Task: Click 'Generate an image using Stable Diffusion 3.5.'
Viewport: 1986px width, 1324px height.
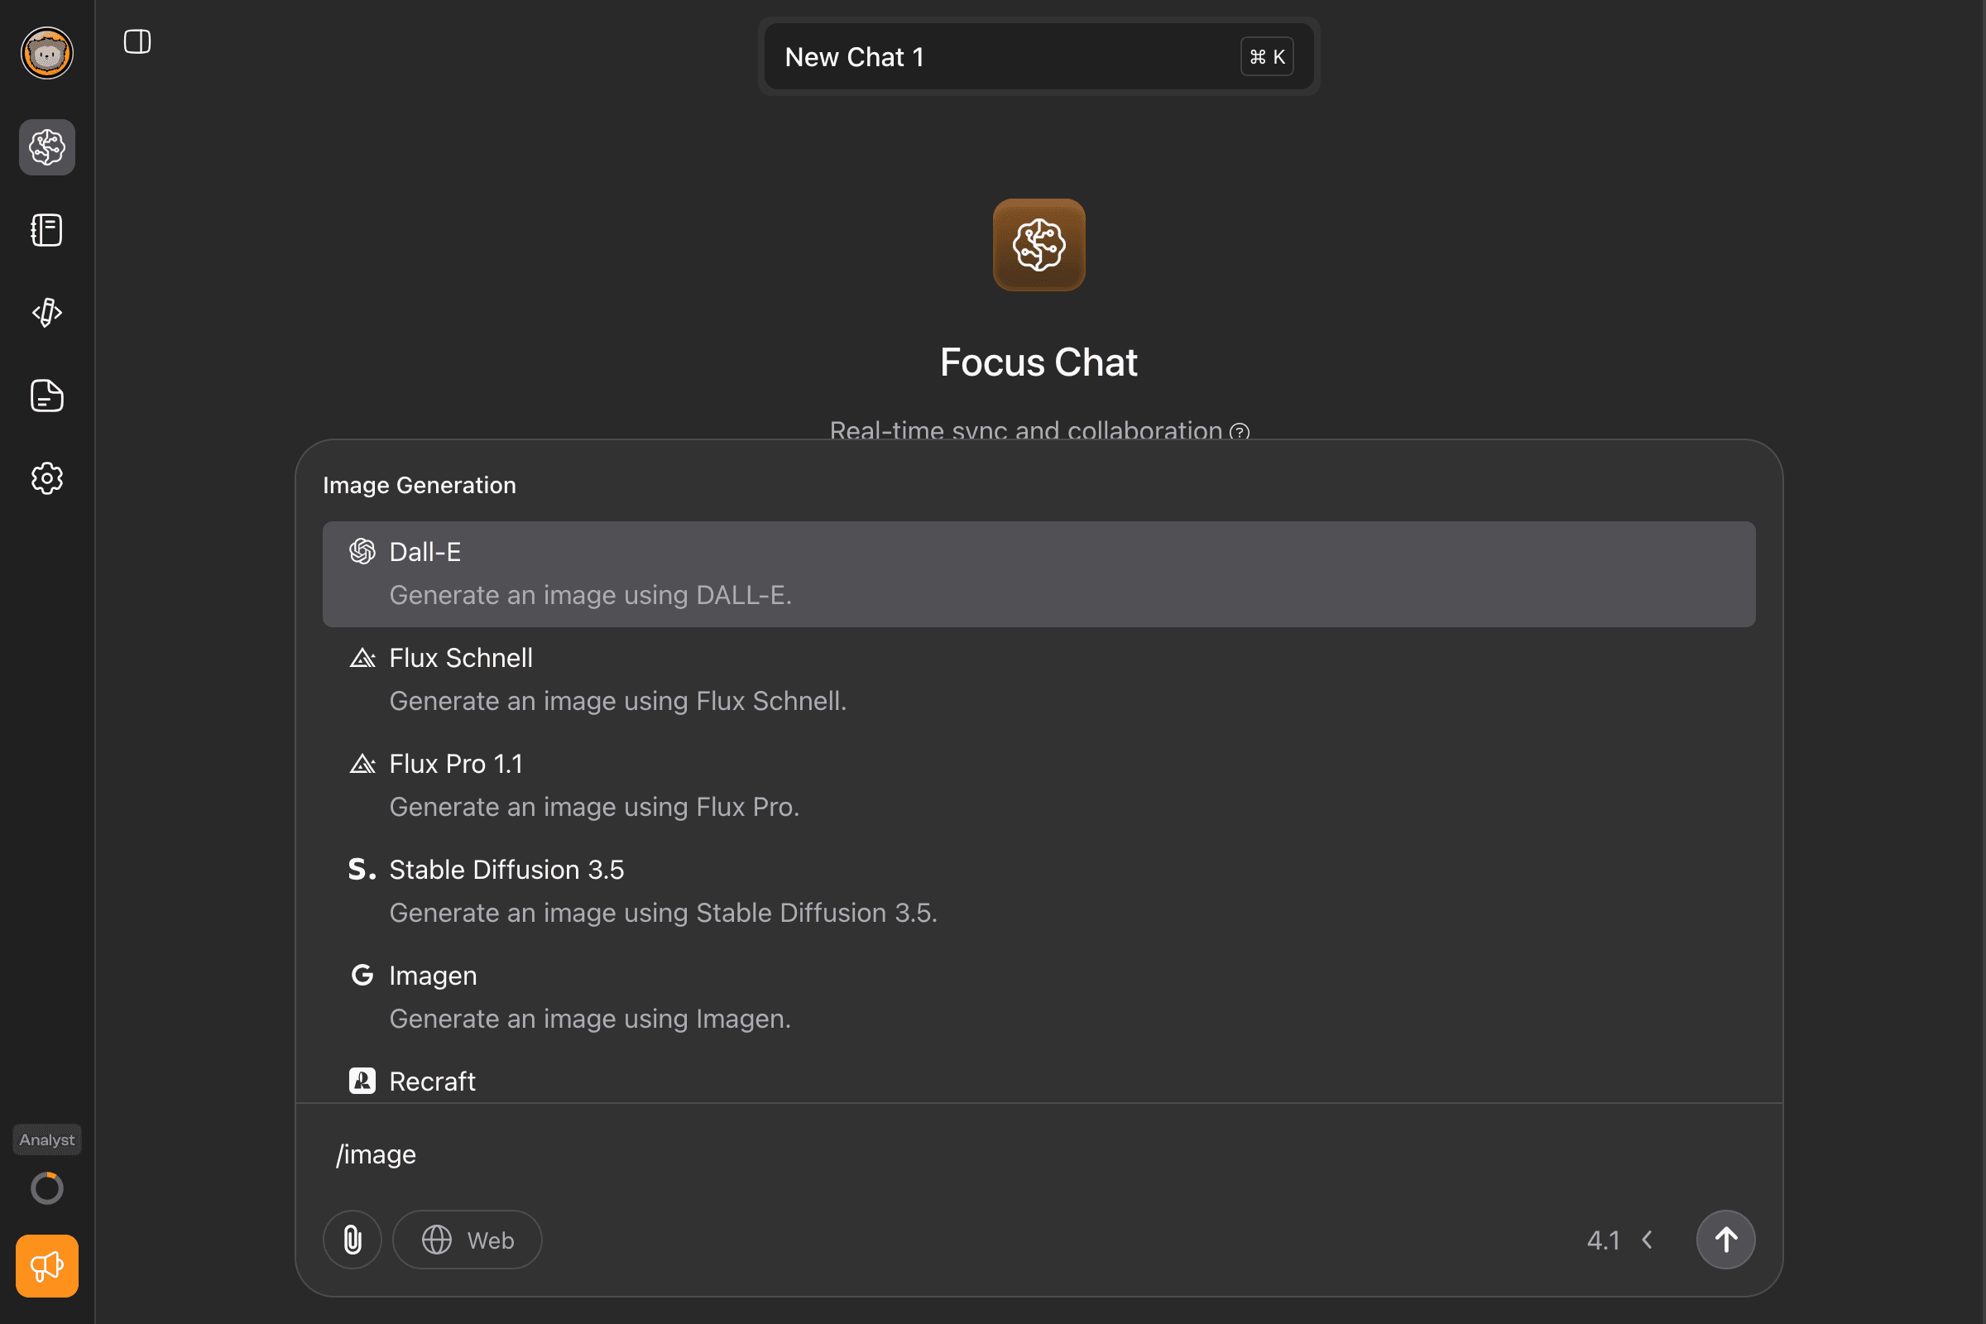Action: (x=664, y=913)
